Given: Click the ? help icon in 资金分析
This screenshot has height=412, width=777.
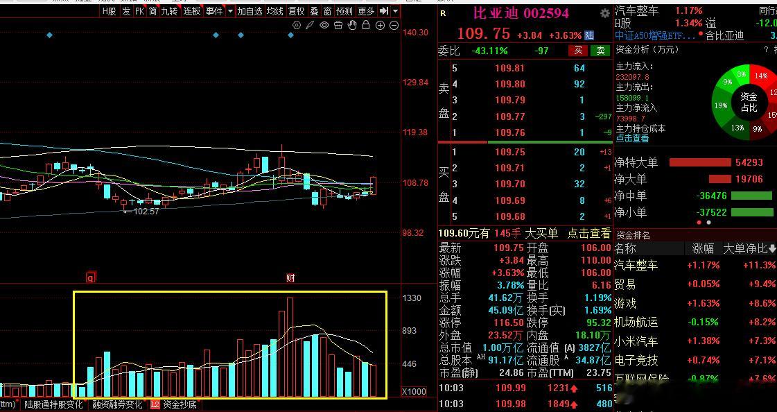Looking at the screenshot, I should coord(766,49).
